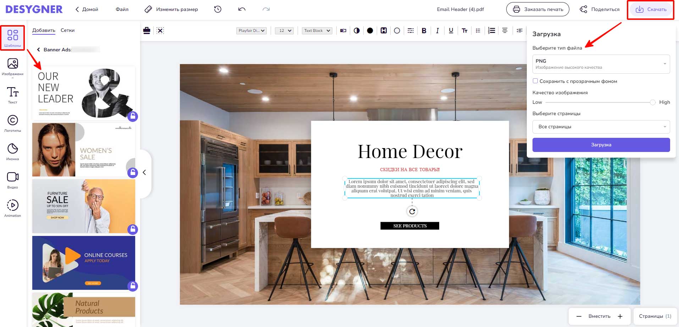The height and width of the screenshot is (327, 679).
Task: Open the Animation panel
Action: pyautogui.click(x=13, y=208)
